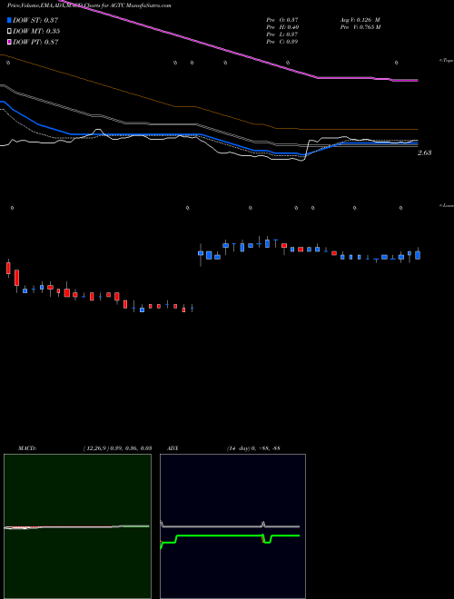This screenshot has height=599, width=454.
Task: Open the dark blue ADX indicator chart panel
Action: (232, 526)
